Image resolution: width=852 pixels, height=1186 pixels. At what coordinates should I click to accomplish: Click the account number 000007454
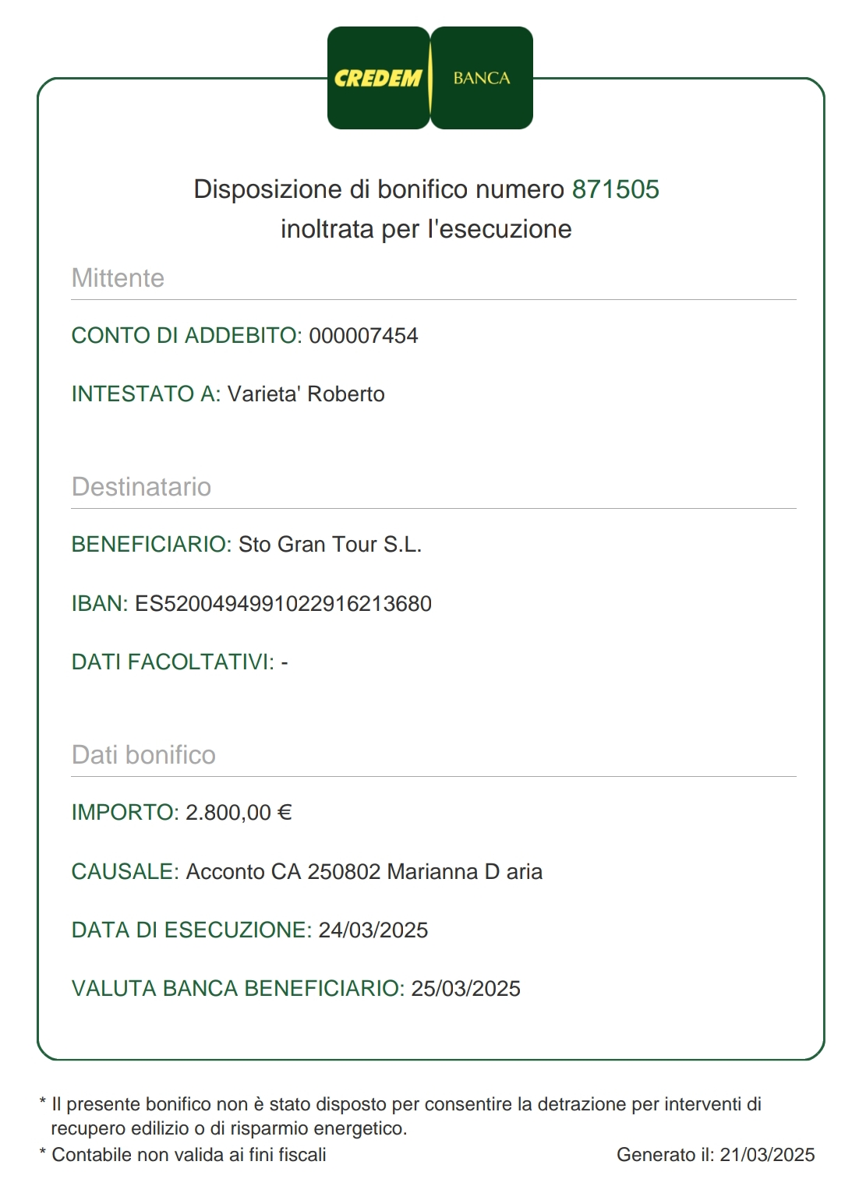[363, 336]
